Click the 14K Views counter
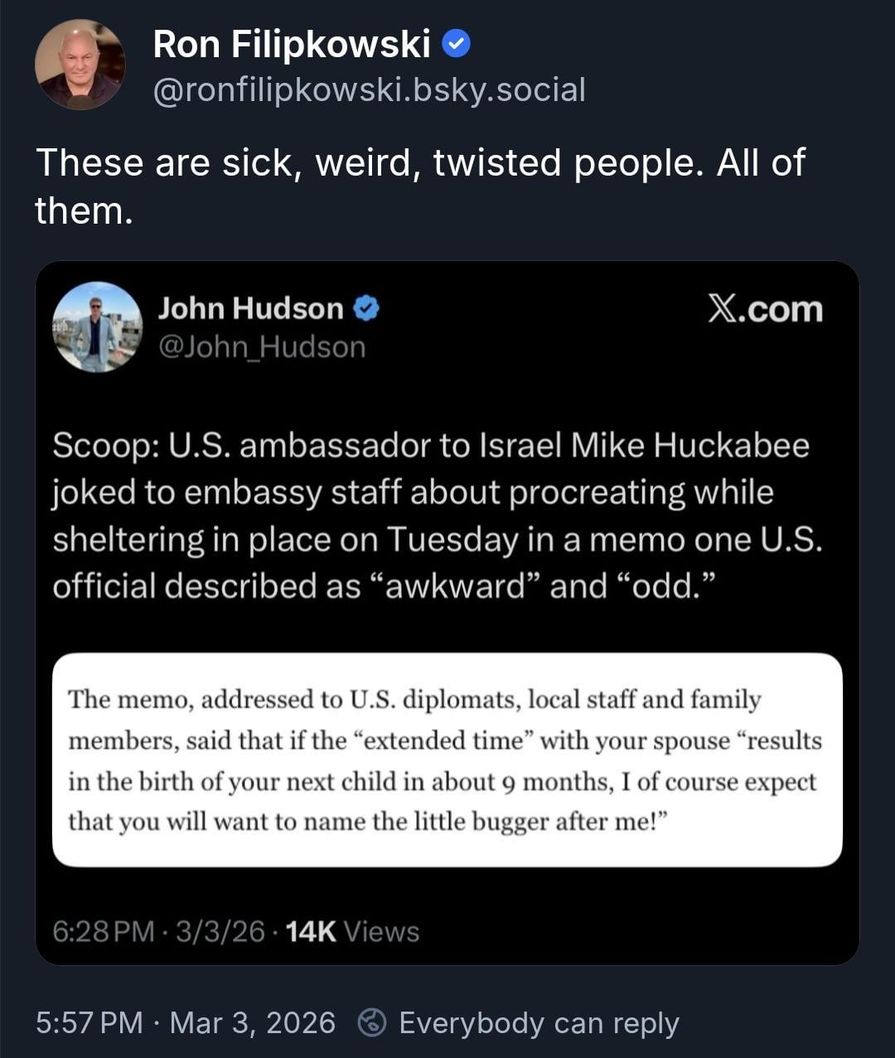The image size is (895, 1058). 352,931
